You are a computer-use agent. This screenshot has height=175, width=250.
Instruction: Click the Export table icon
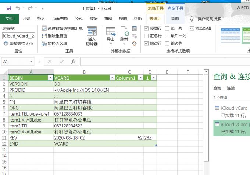(110, 34)
